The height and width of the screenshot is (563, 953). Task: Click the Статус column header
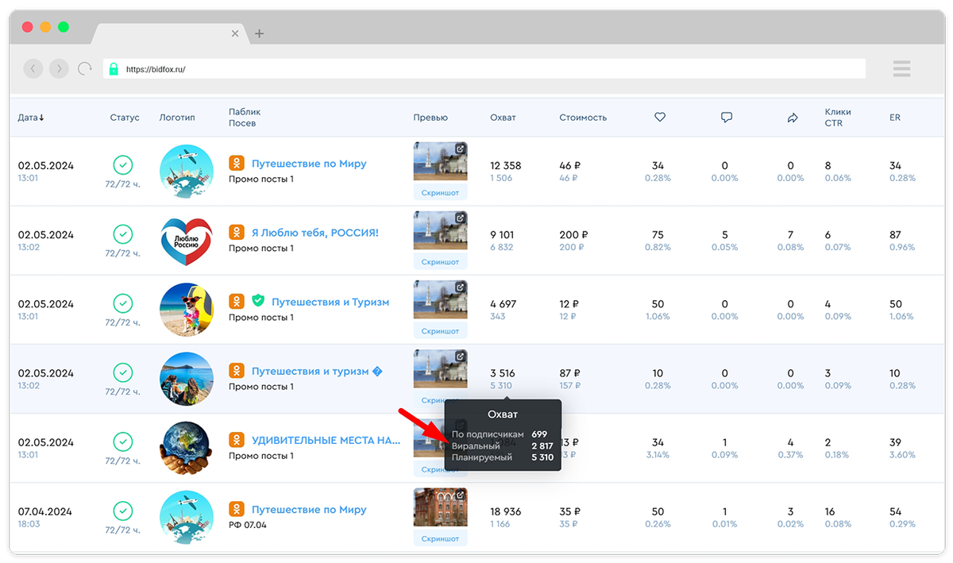[x=125, y=118]
